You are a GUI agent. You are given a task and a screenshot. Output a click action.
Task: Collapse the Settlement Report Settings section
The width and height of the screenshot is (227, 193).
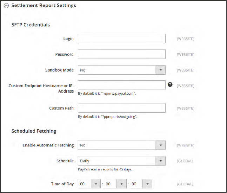coord(7,6)
